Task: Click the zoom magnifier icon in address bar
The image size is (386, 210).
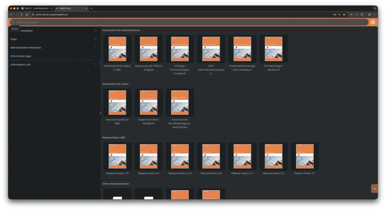Action: point(339,15)
